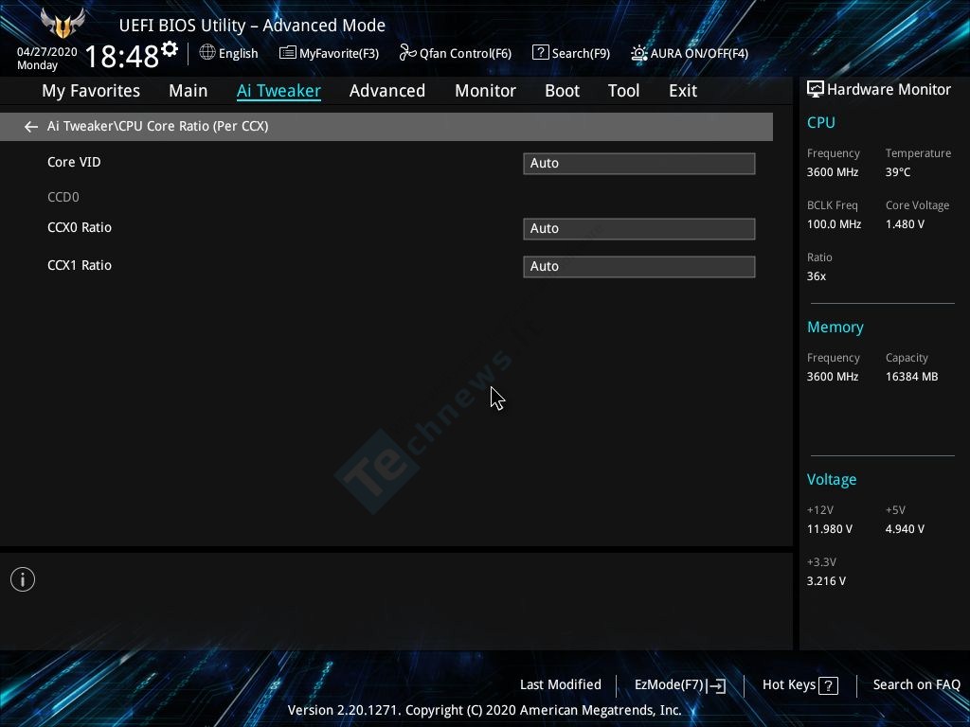Open the Exit tab
Screen dimensions: 970x727
(683, 91)
